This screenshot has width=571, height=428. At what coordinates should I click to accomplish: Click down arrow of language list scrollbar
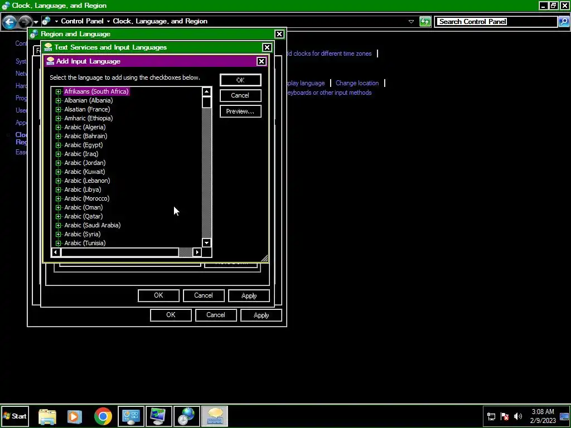click(x=206, y=243)
